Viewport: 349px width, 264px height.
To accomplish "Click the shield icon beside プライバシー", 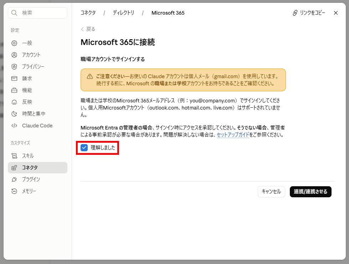I will click(14, 67).
